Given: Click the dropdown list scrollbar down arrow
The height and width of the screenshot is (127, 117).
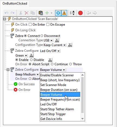Looking at the screenshot, I should [x=82, y=119].
